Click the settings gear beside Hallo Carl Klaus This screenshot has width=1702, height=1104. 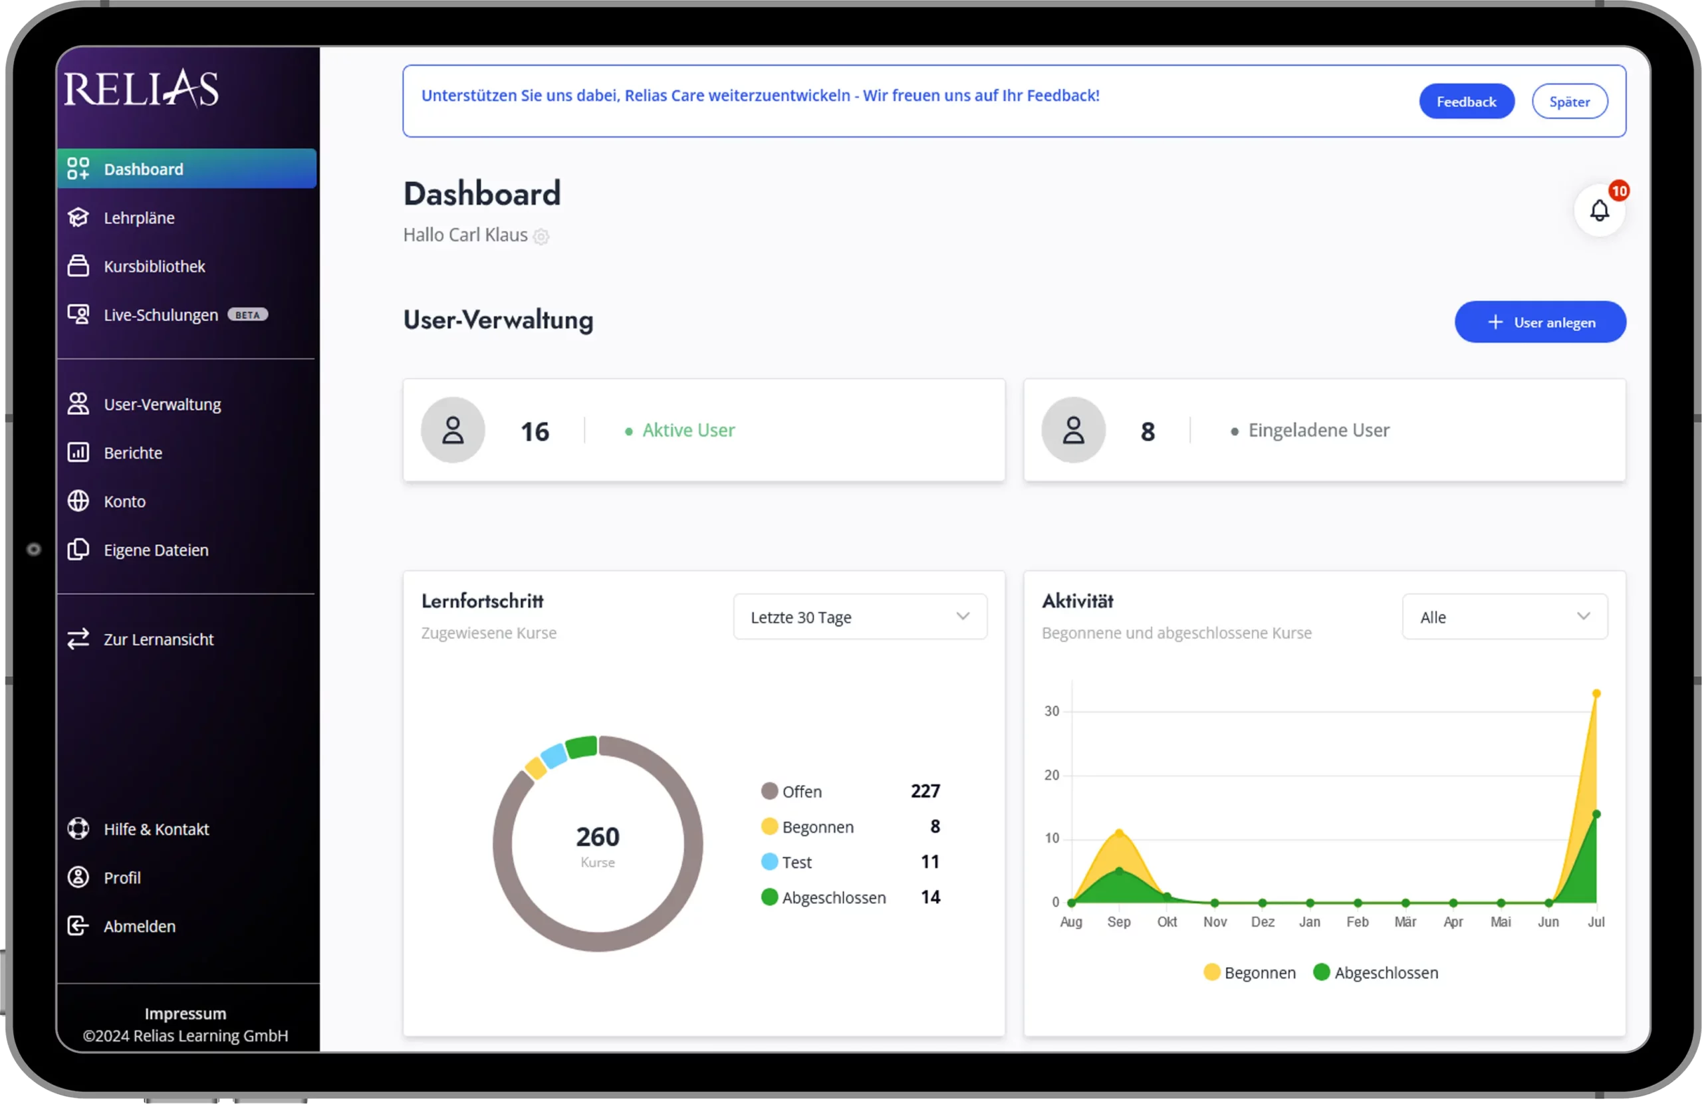click(x=541, y=237)
